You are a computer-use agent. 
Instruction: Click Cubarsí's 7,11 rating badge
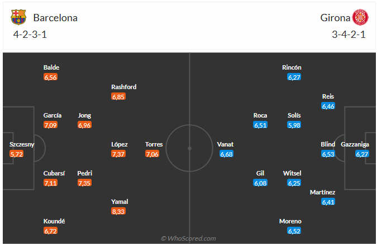50,183
